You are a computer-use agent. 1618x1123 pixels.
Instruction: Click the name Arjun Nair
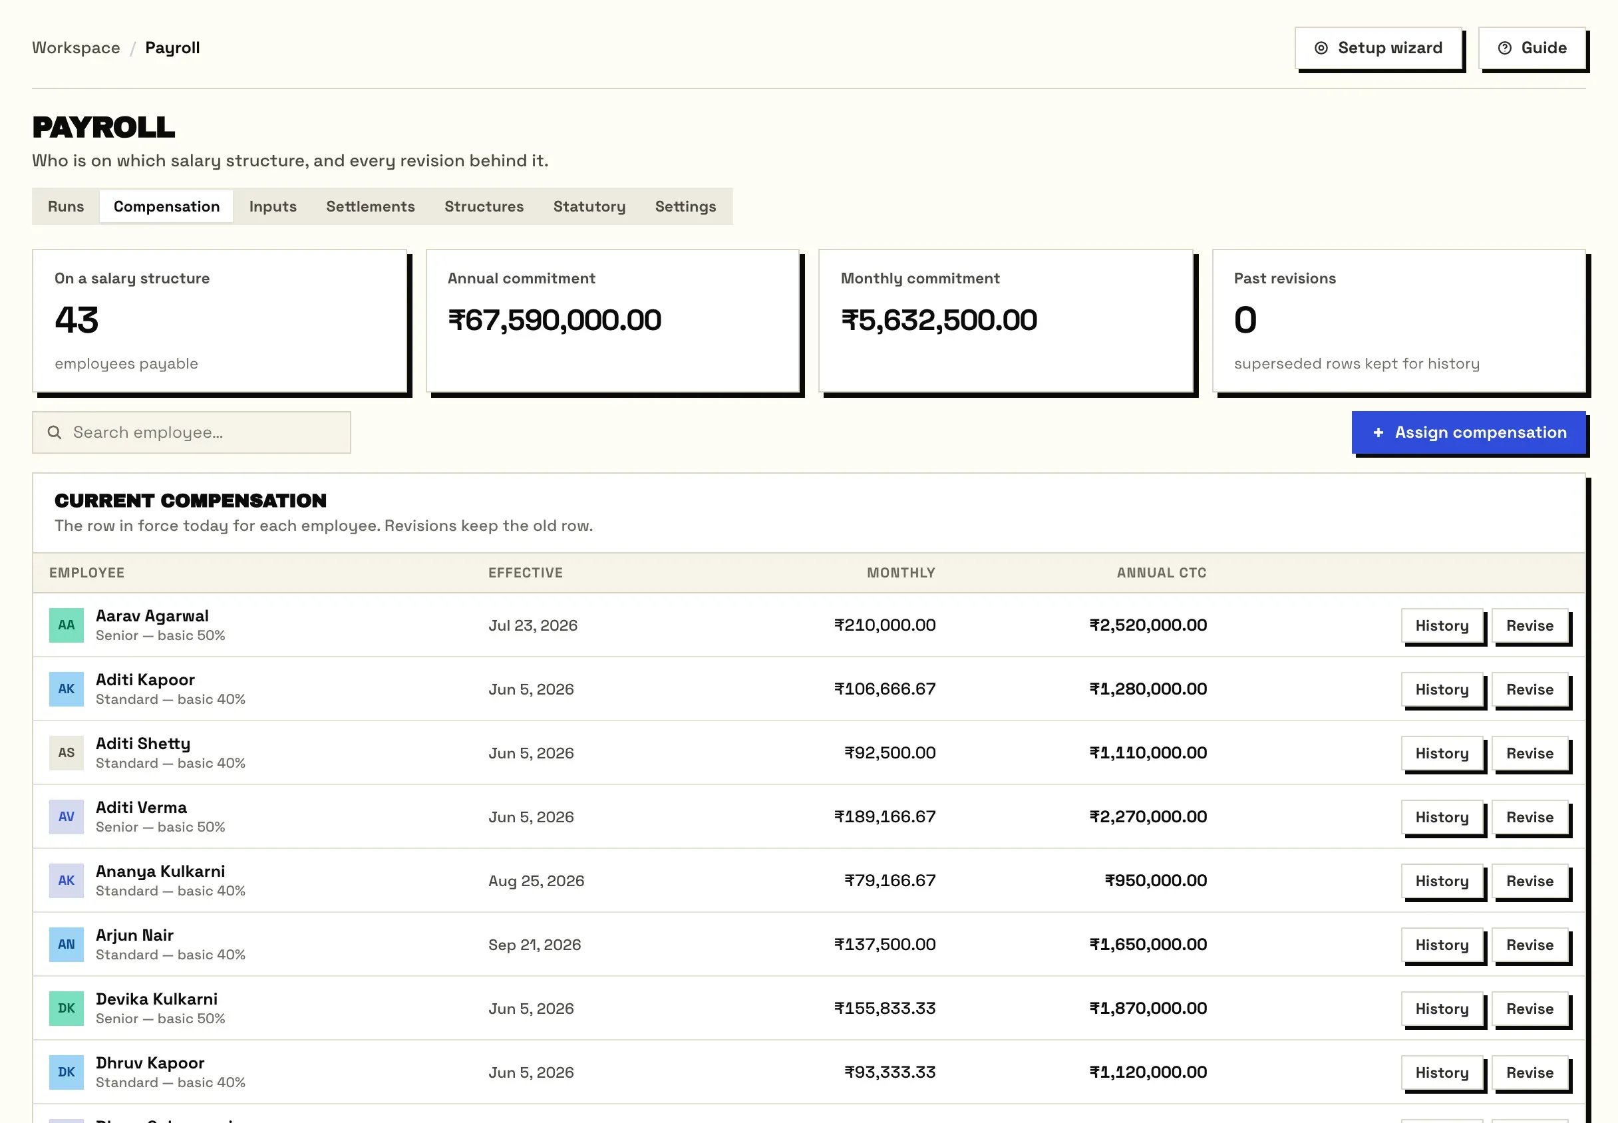134,935
